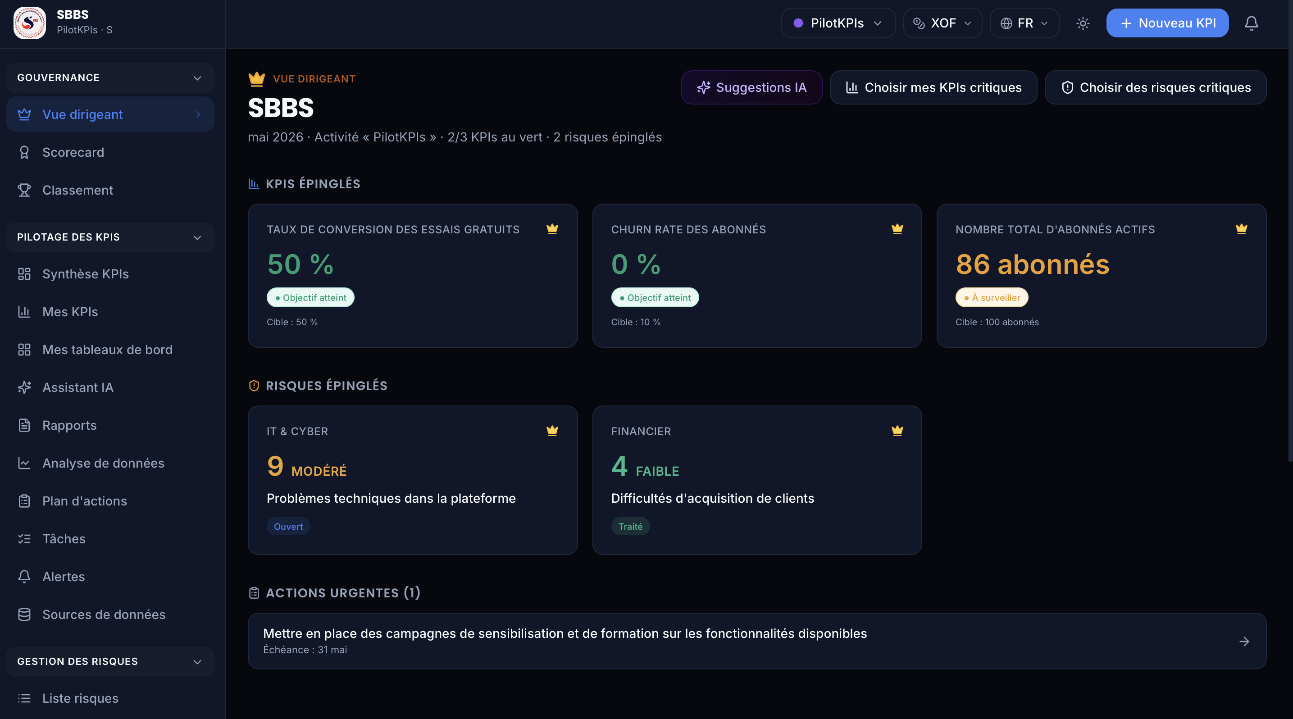This screenshot has height=719, width=1293.
Task: Unpin crown on IT & Cyber risk card
Action: tap(552, 431)
